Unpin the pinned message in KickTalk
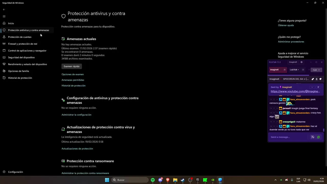Image resolution: width=327 pixels, height=184 pixels. click(318, 87)
